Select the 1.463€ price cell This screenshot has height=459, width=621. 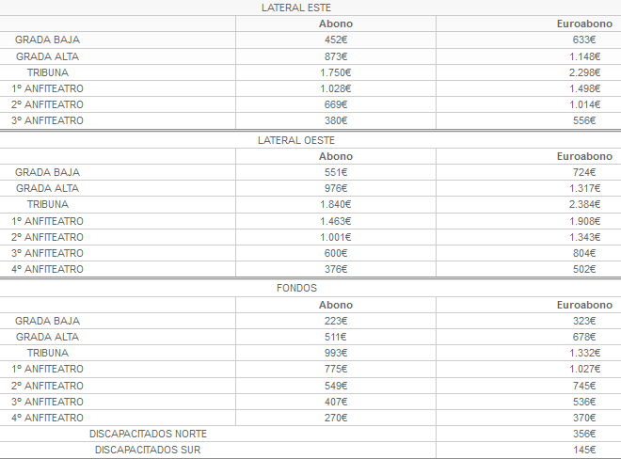click(x=336, y=221)
